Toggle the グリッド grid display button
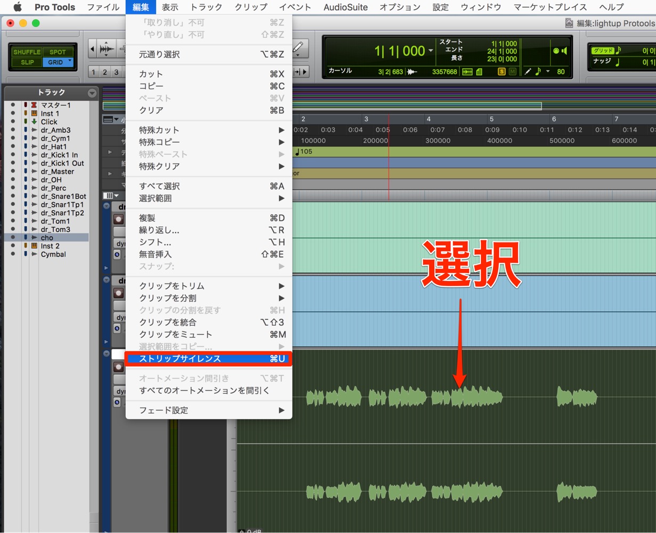The width and height of the screenshot is (656, 533). 603,51
